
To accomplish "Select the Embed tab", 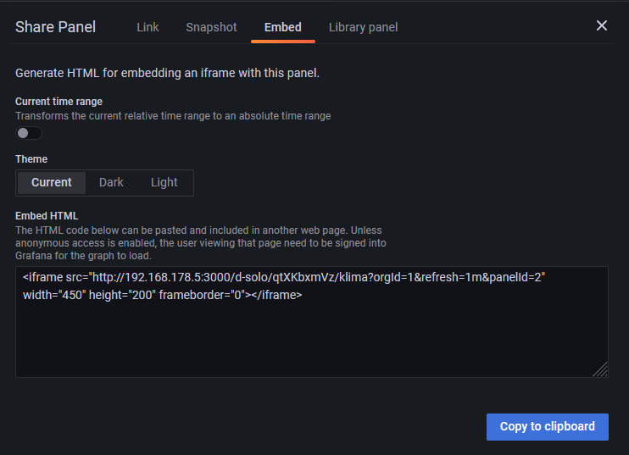I will point(282,27).
